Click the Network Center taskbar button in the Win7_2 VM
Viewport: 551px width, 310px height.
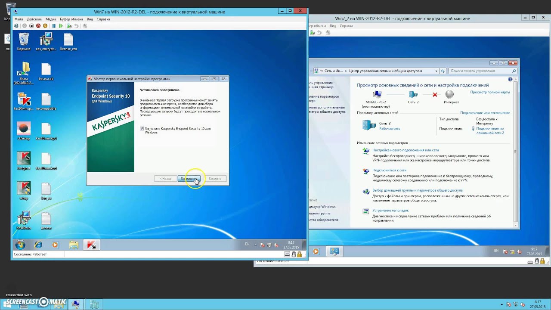334,251
